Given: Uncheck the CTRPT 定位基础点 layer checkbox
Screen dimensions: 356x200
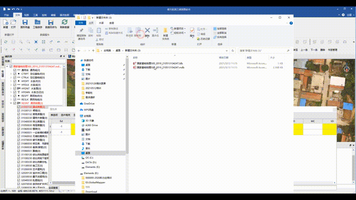Looking at the screenshot, I should click(x=15, y=74).
